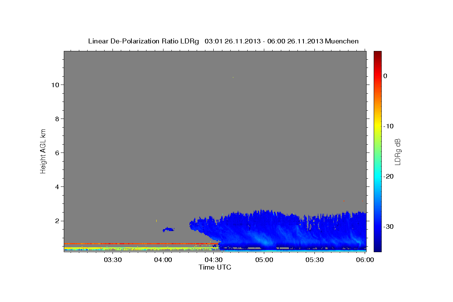Click the 05:00 time tick label
Viewport: 453px width, 302px height.
(x=264, y=260)
